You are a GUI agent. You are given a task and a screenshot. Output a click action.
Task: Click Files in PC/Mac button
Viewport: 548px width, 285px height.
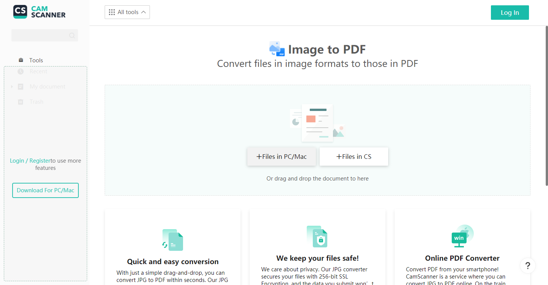tap(282, 157)
